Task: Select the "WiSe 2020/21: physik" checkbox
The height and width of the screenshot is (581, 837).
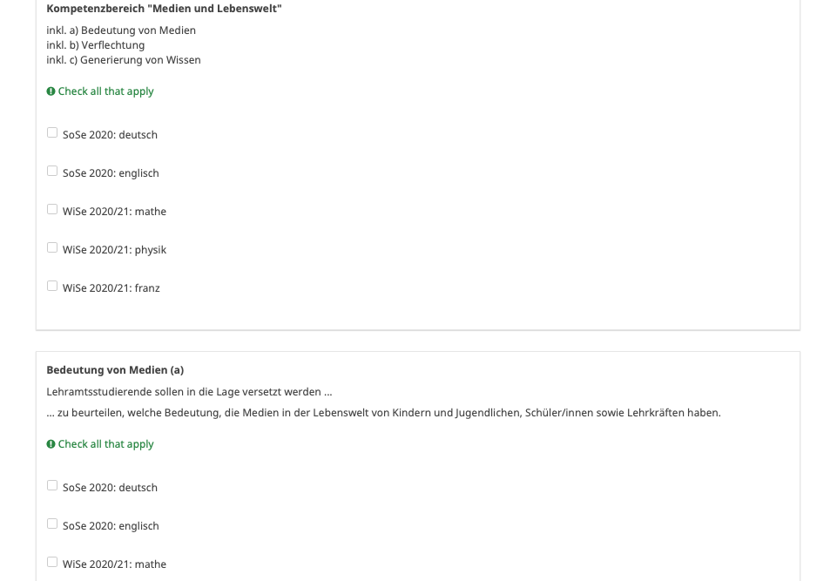Action: coord(52,248)
